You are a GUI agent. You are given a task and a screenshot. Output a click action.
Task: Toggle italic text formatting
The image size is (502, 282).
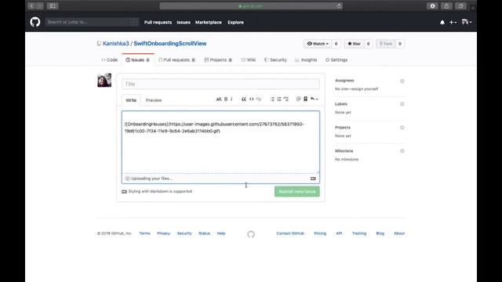click(x=231, y=99)
